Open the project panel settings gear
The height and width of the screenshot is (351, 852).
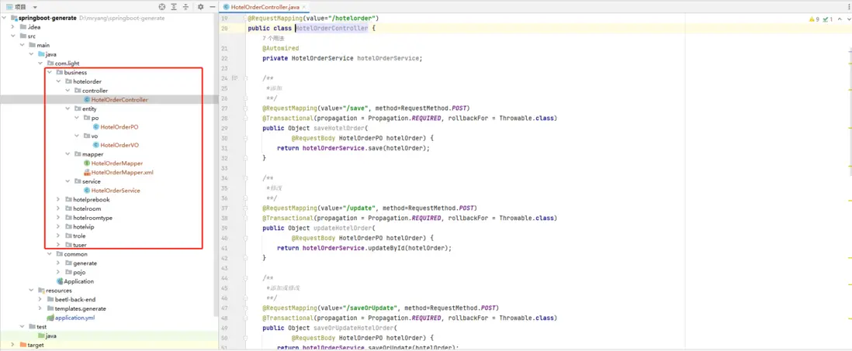(200, 7)
